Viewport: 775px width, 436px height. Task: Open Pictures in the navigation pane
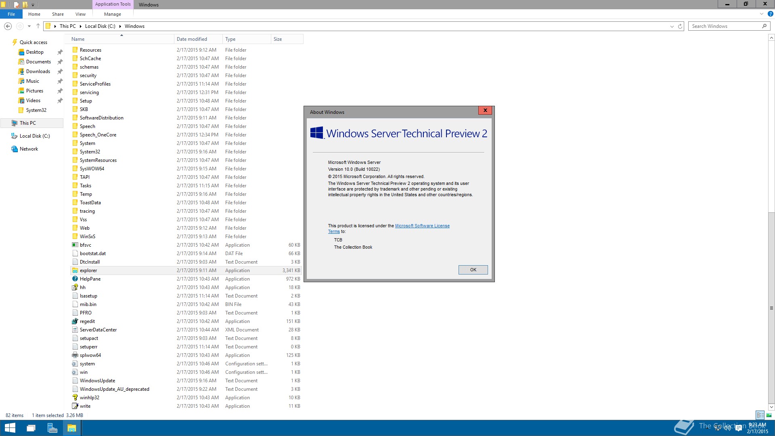tap(34, 91)
